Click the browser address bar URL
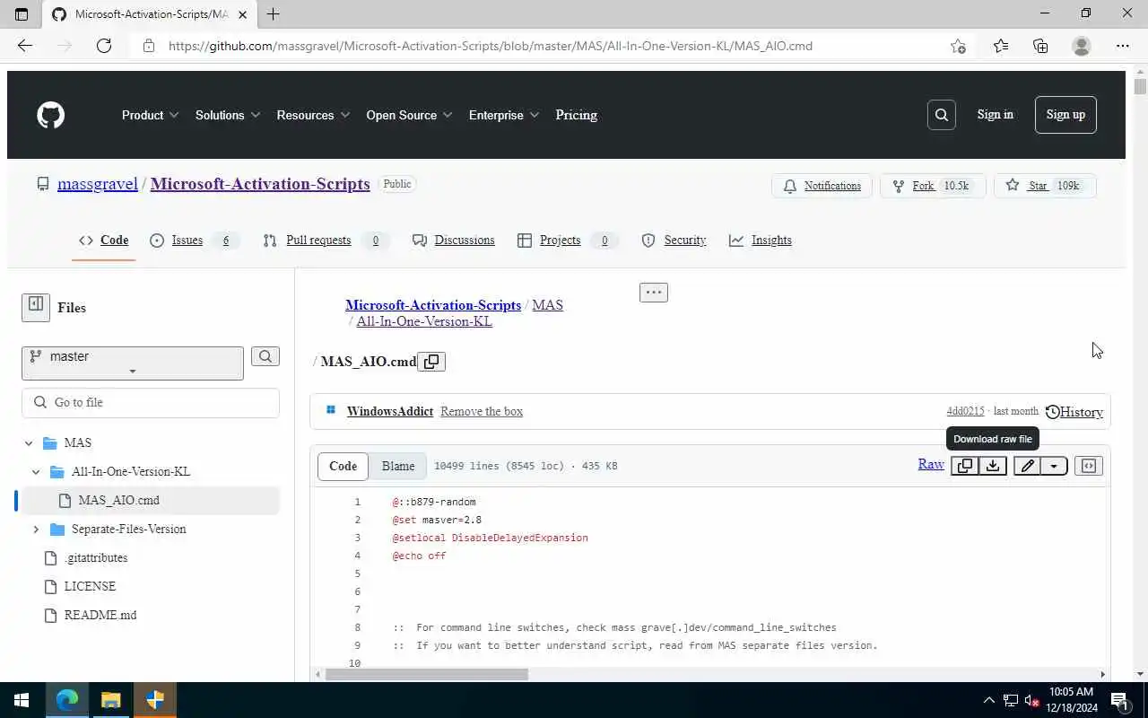This screenshot has height=718, width=1148. [x=491, y=46]
